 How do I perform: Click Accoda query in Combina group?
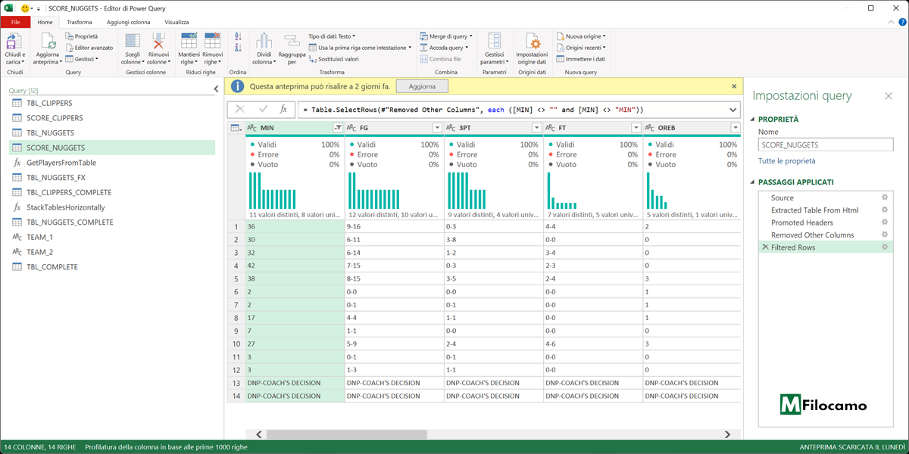coord(443,47)
